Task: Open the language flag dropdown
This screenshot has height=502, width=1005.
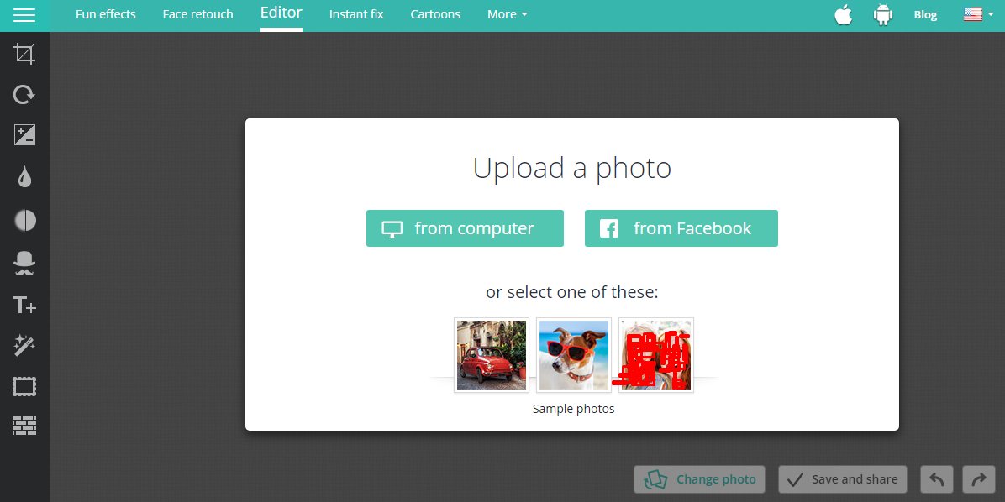Action: coord(977,15)
